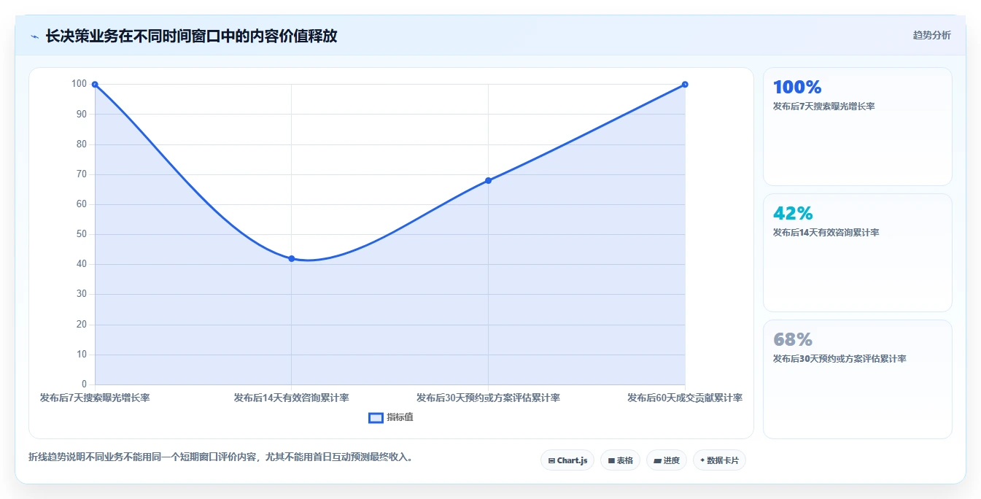The width and height of the screenshot is (981, 499).
Task: Click the lightning icon beside the title
Action: click(34, 36)
